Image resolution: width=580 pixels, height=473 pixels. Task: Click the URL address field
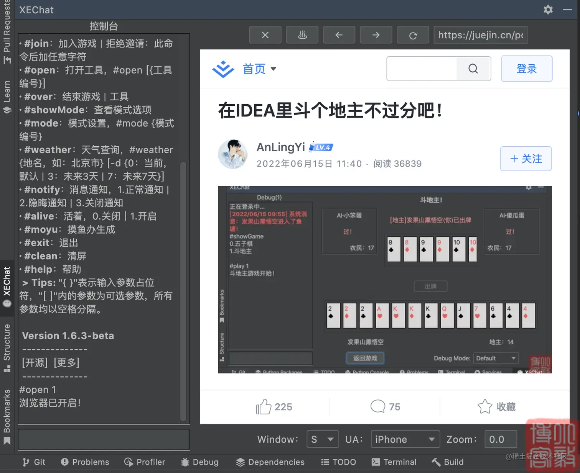(x=481, y=35)
